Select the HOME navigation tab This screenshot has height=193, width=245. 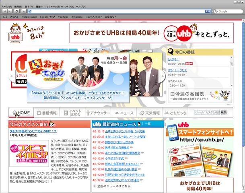coord(21,113)
